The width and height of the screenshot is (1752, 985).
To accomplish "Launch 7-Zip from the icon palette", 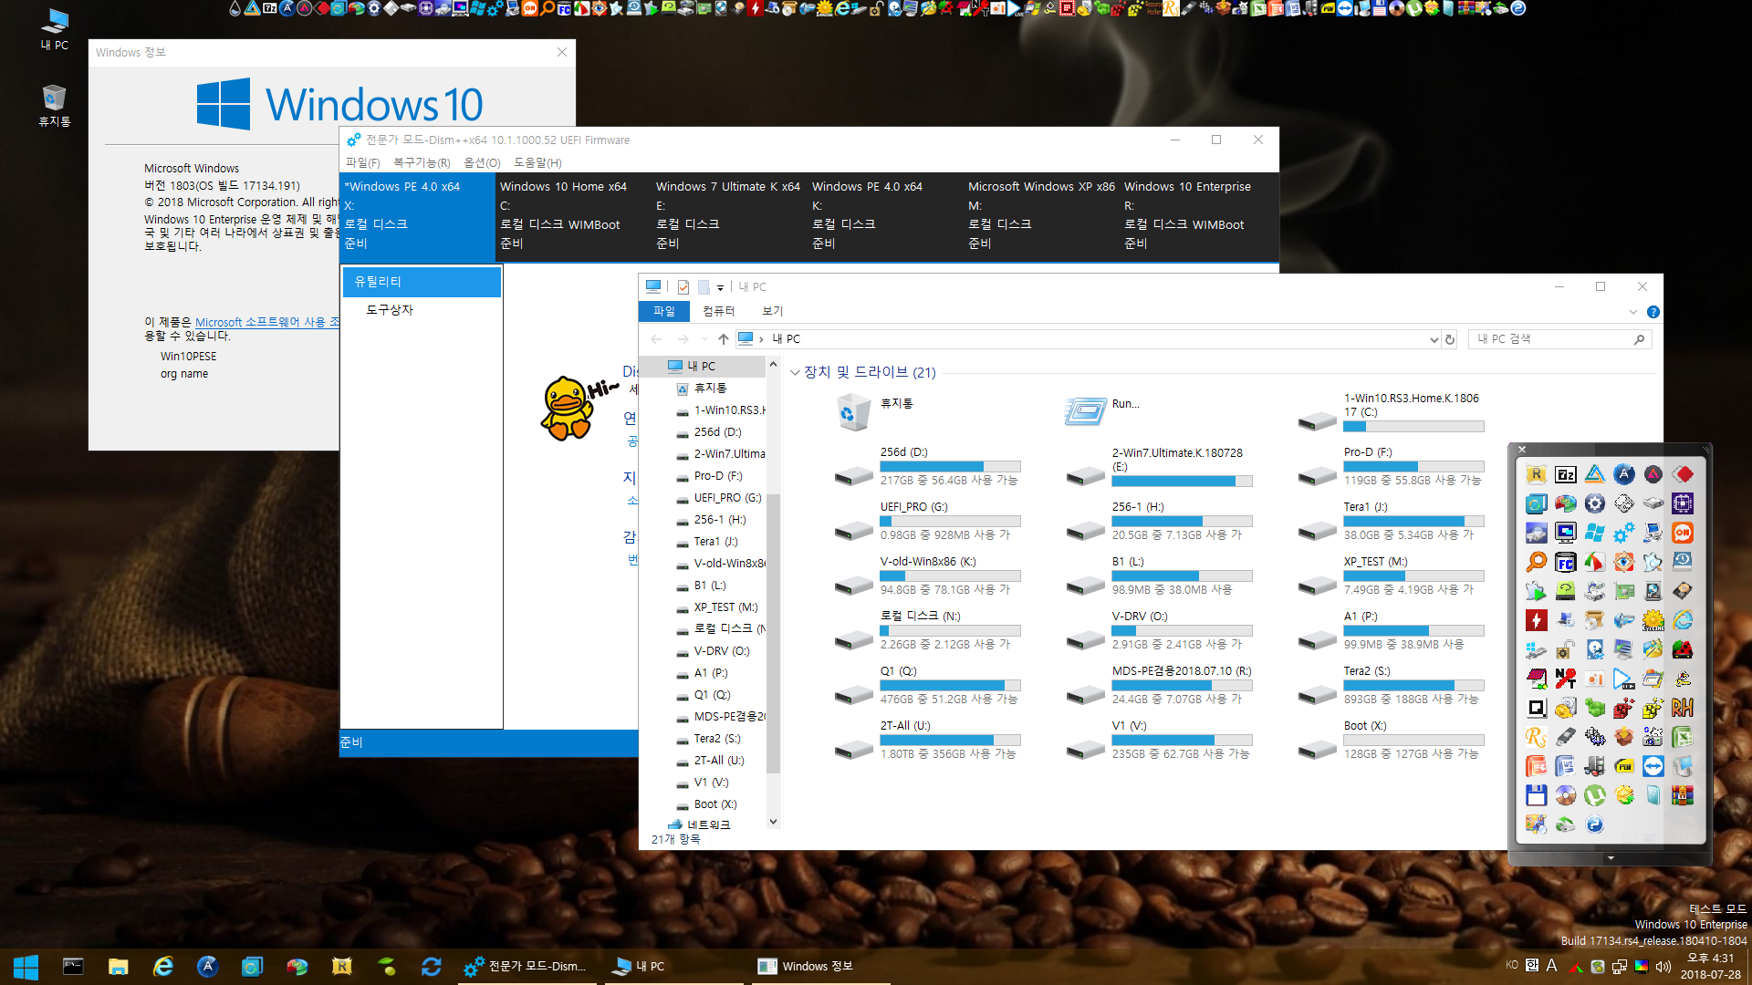I will point(1566,474).
